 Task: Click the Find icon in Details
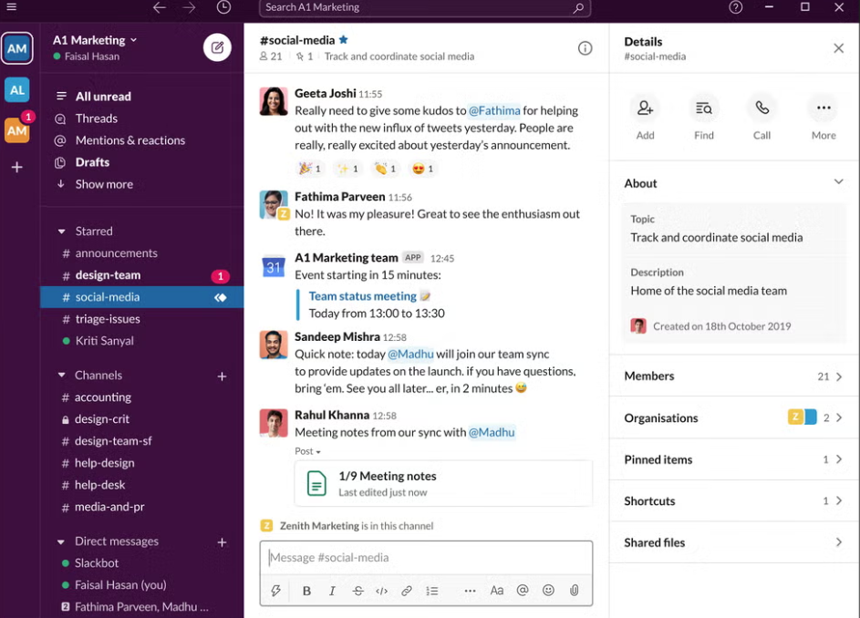704,108
